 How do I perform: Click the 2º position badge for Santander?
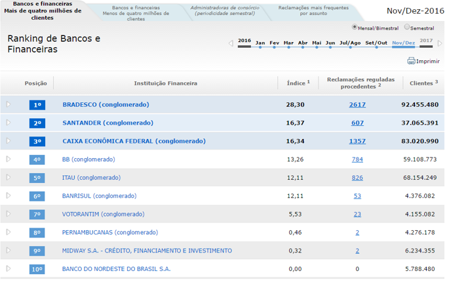[x=37, y=123]
